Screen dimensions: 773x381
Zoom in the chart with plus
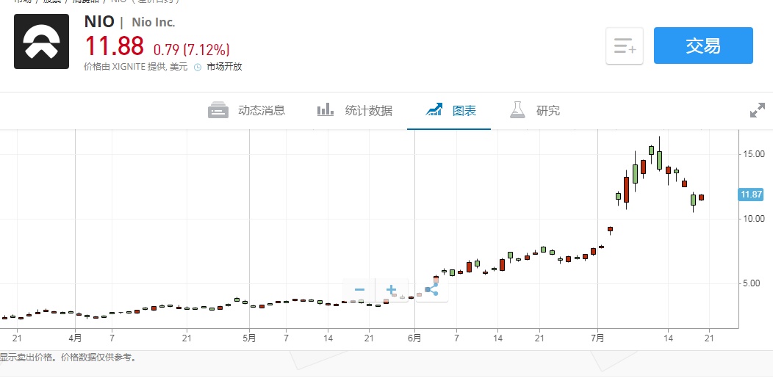point(392,290)
